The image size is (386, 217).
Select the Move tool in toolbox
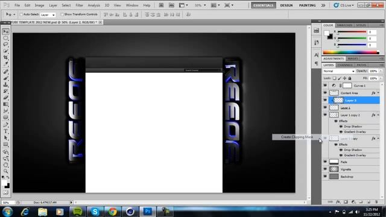[5, 31]
